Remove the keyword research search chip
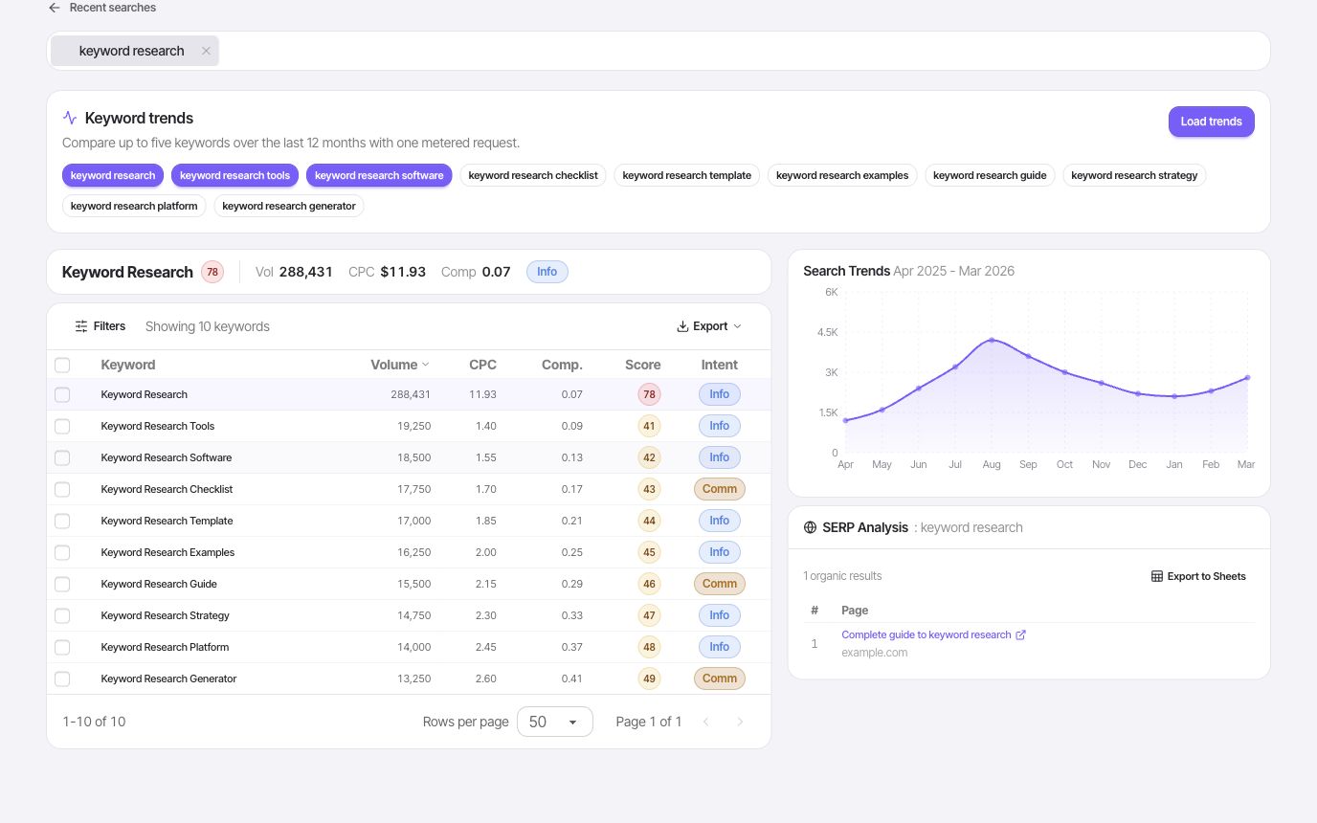Viewport: 1317px width, 823px height. [206, 51]
